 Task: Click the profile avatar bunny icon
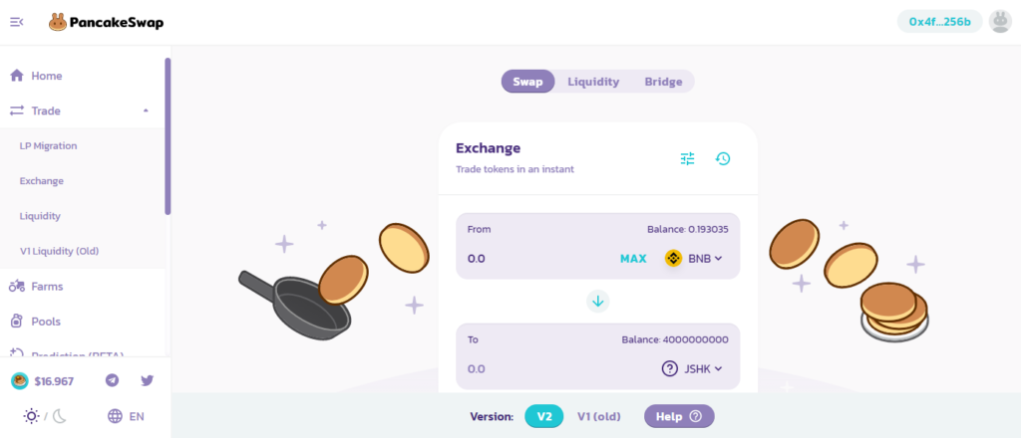pyautogui.click(x=1000, y=22)
